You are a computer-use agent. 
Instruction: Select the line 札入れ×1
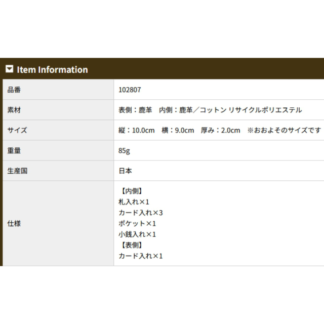pos(134,202)
